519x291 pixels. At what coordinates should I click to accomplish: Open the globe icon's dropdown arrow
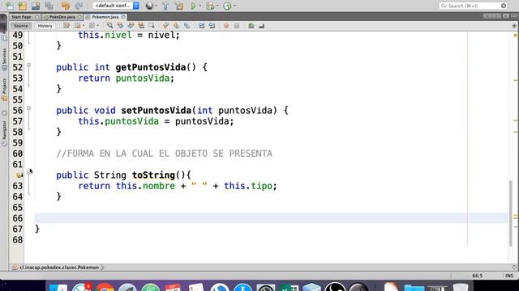pyautogui.click(x=157, y=6)
